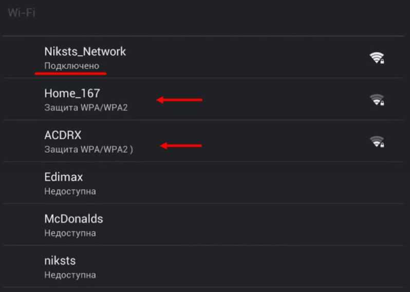Click the red underline below Подключено
410x292 pixels.
[x=70, y=74]
